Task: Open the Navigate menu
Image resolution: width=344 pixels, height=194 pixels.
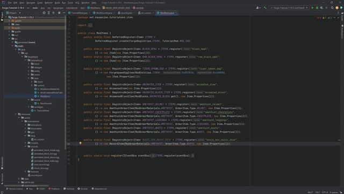Action: coord(31,3)
